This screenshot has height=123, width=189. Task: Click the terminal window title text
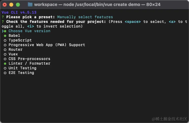point(97,5)
